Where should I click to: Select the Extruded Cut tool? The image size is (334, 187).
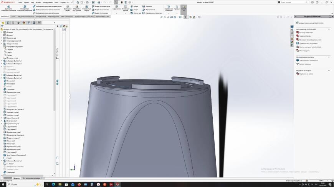tap(68, 8)
